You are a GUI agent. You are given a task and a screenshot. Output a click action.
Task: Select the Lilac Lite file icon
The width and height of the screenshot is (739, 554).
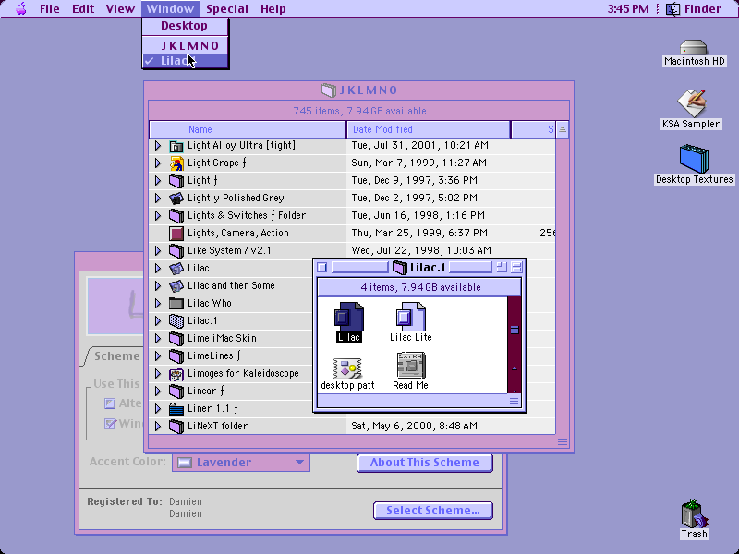[410, 316]
